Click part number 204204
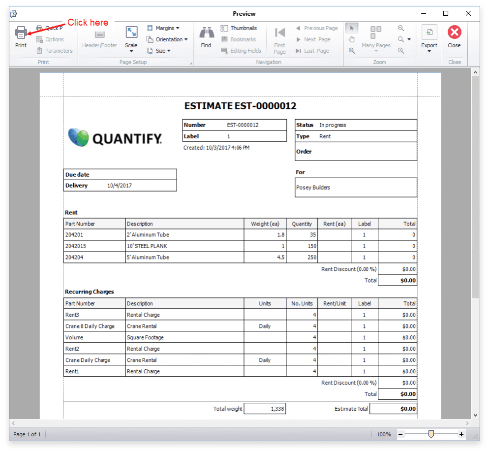 coord(74,257)
